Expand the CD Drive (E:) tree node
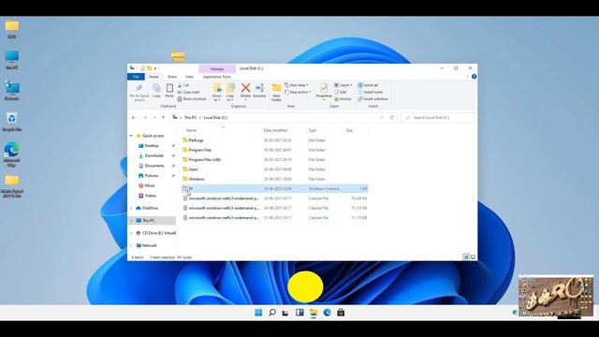The image size is (599, 337). 131,233
